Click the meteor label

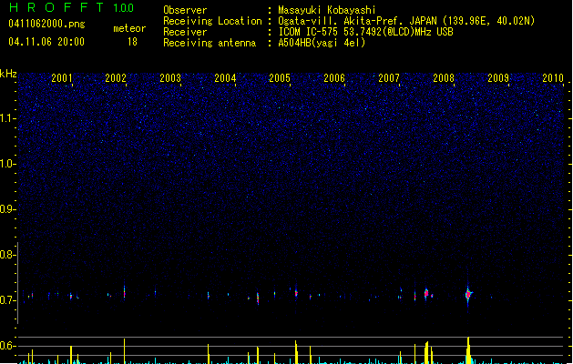129,28
